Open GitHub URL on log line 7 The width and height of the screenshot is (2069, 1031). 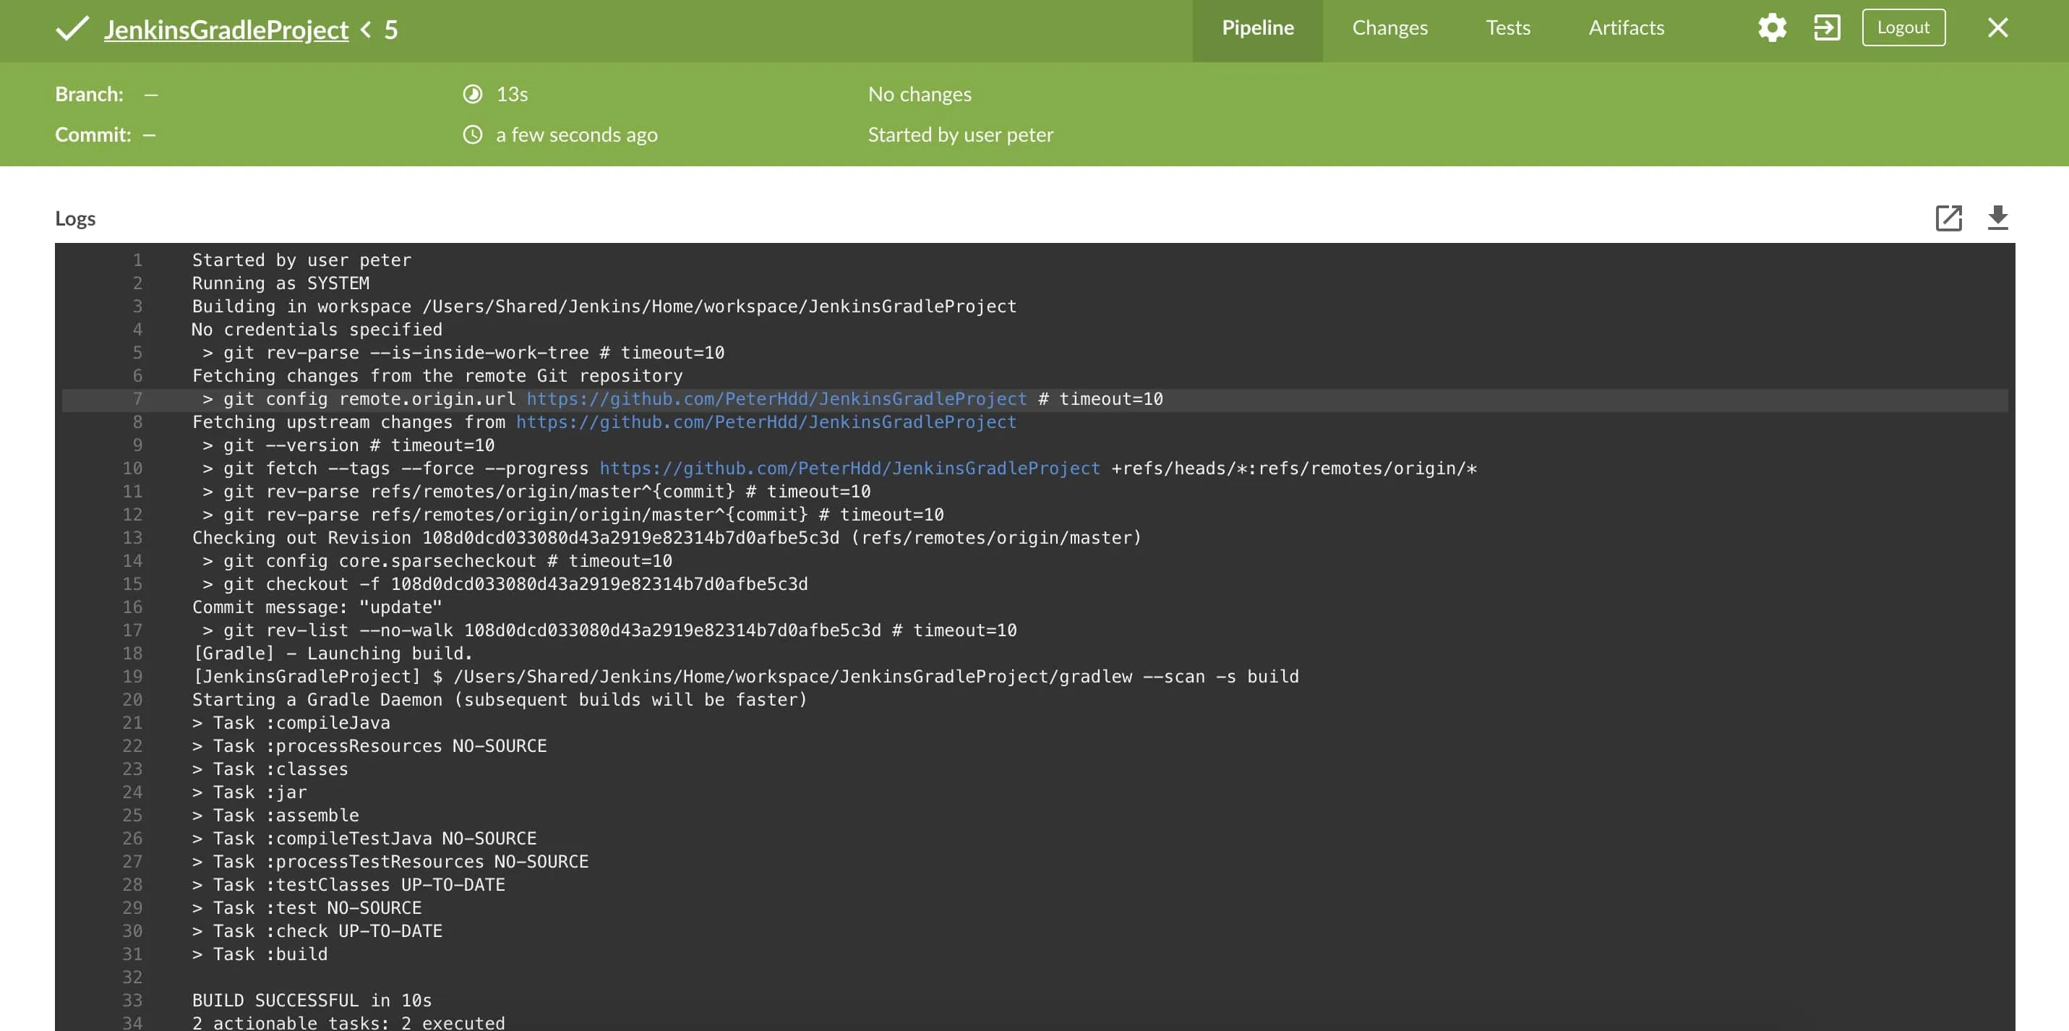coord(776,399)
